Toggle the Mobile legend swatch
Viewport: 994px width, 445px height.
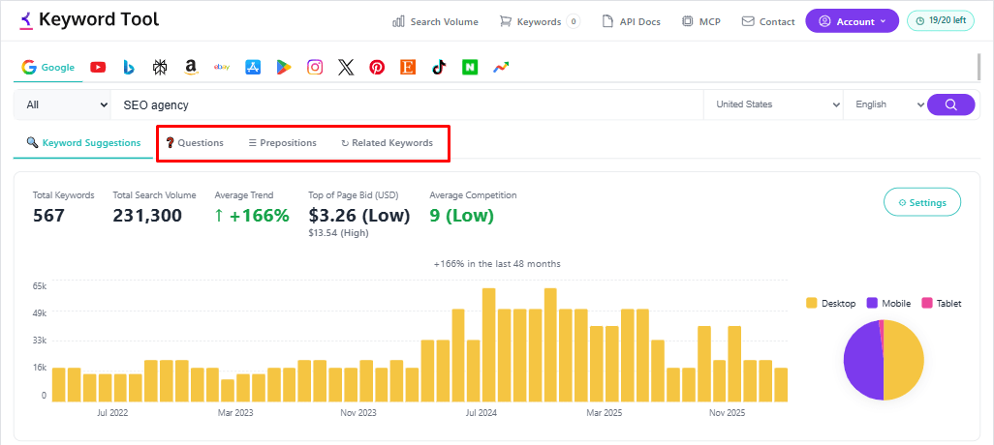tap(872, 303)
